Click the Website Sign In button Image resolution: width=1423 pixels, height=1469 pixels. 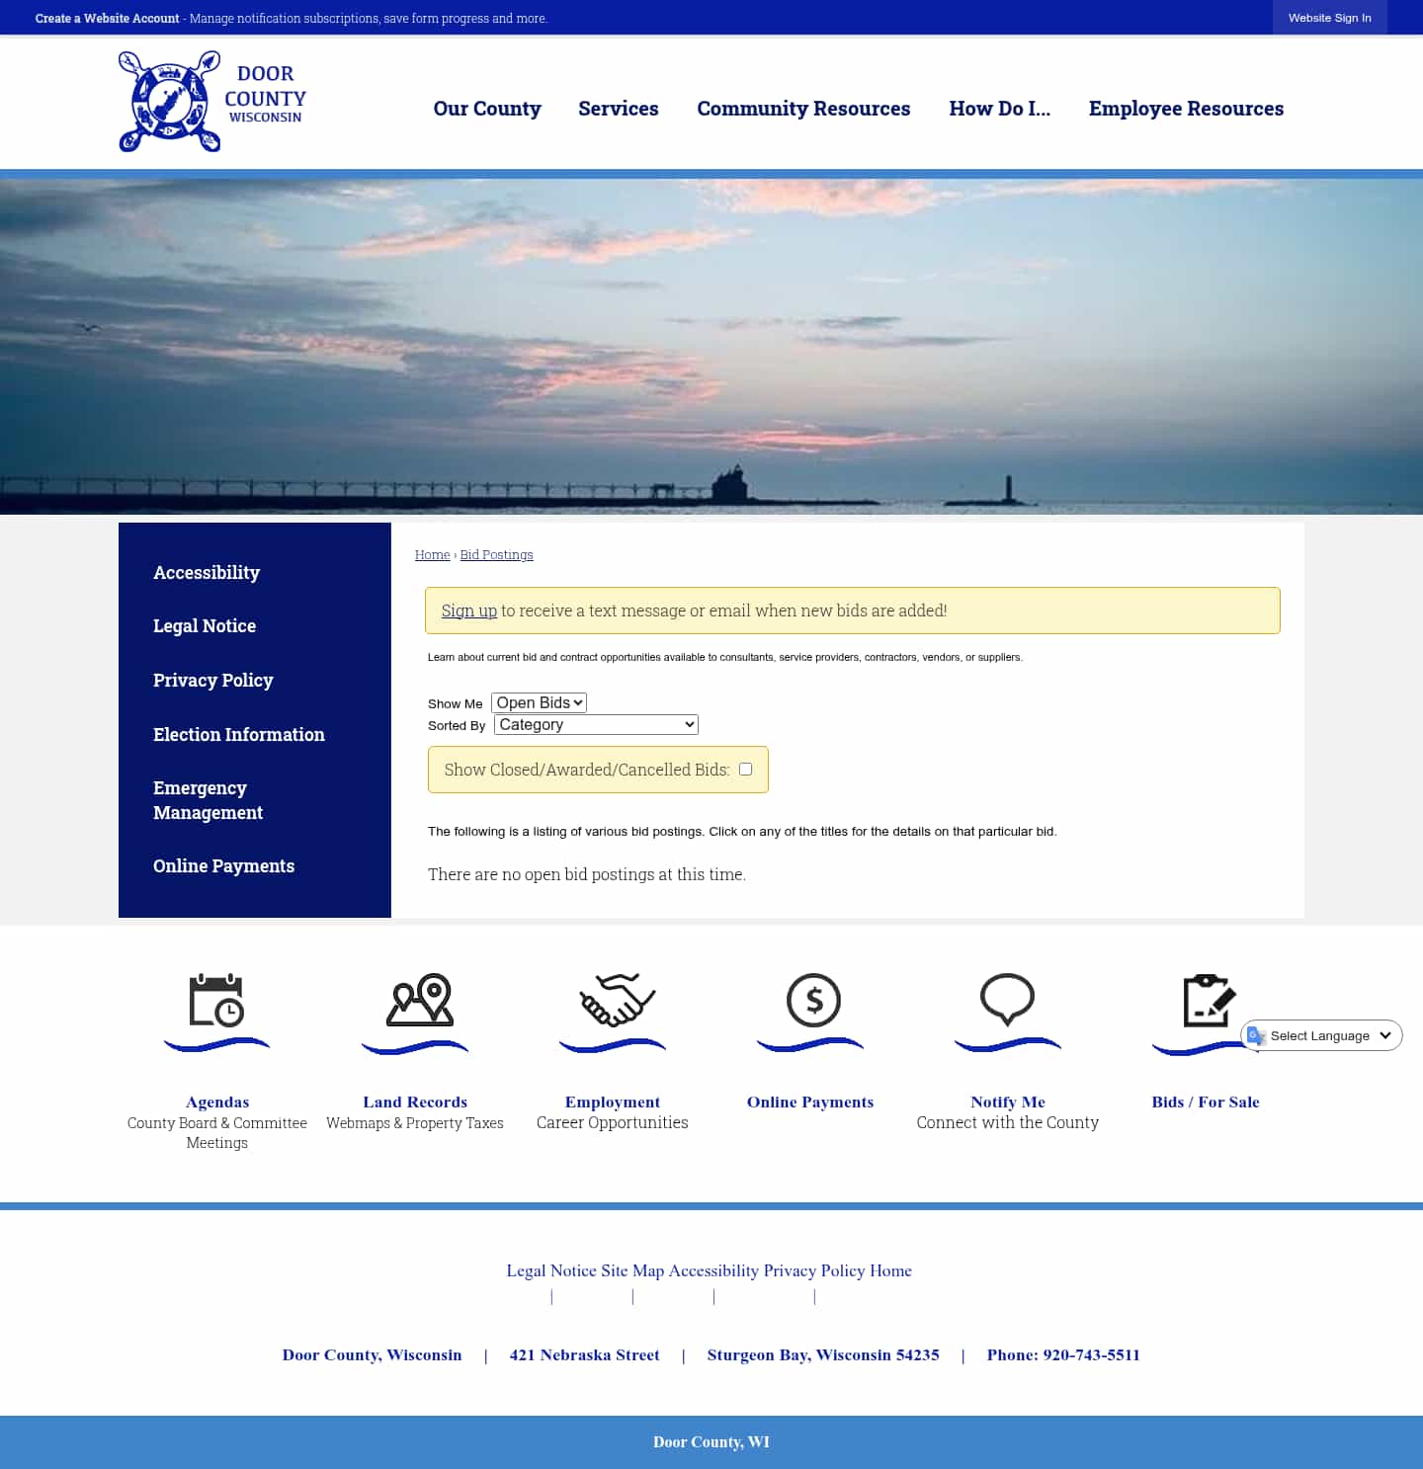point(1330,18)
